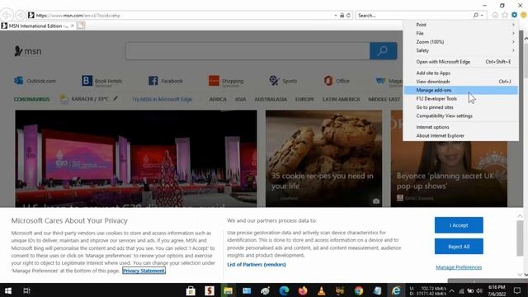Open the Manage Preferences link
This screenshot has width=528, height=297.
(459, 267)
